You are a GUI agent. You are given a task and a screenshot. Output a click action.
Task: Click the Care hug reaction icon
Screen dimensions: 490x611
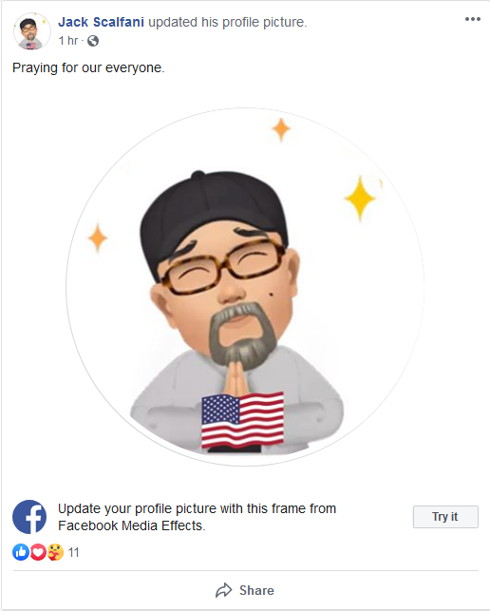pyautogui.click(x=55, y=552)
